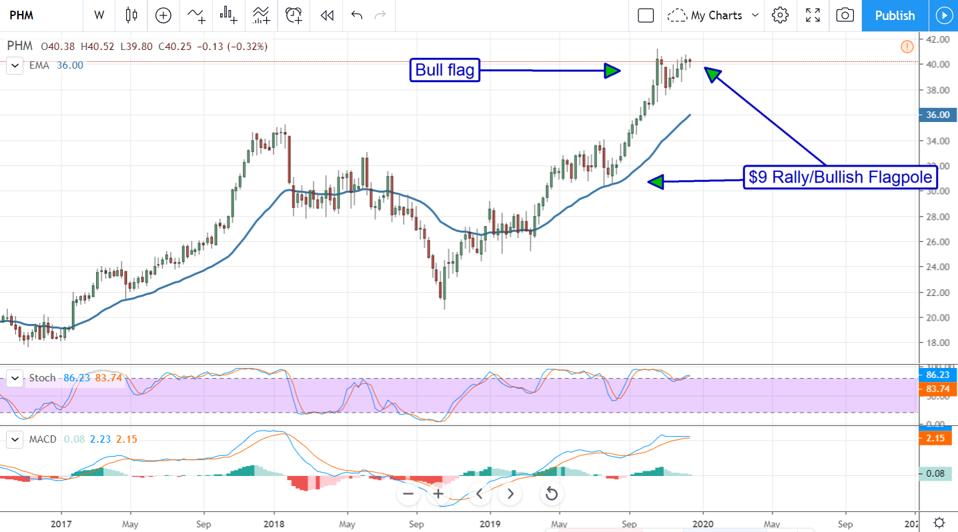
Task: Start Bar Replay with the rewind icon
Action: coord(327,15)
